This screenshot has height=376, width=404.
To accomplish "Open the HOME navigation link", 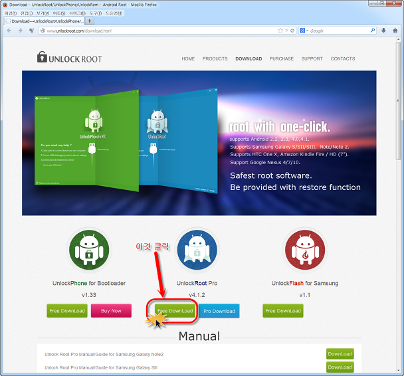I will click(188, 58).
